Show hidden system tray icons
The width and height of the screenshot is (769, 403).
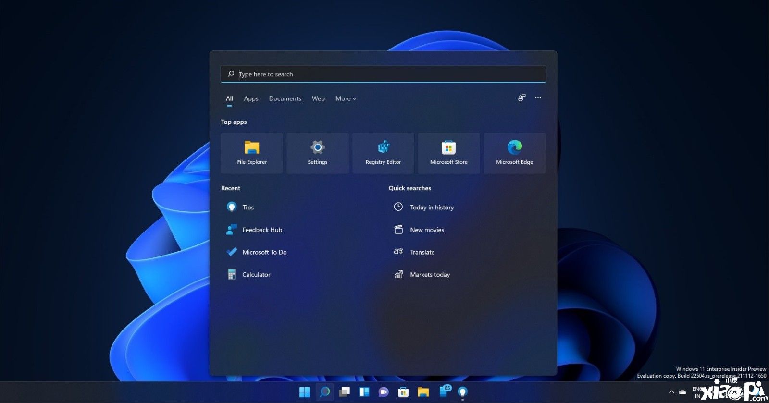tap(671, 392)
